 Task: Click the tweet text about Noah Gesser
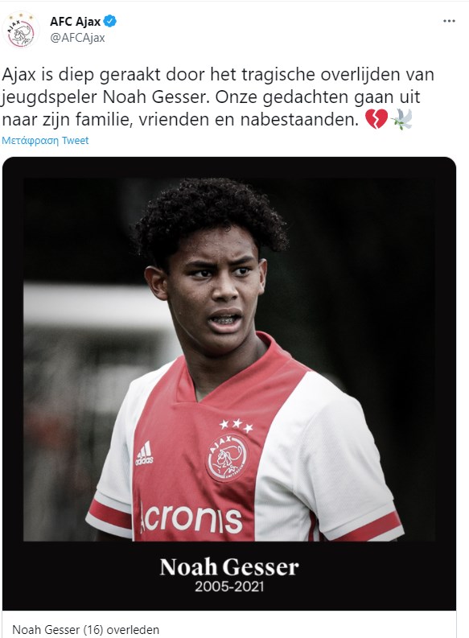[x=218, y=97]
